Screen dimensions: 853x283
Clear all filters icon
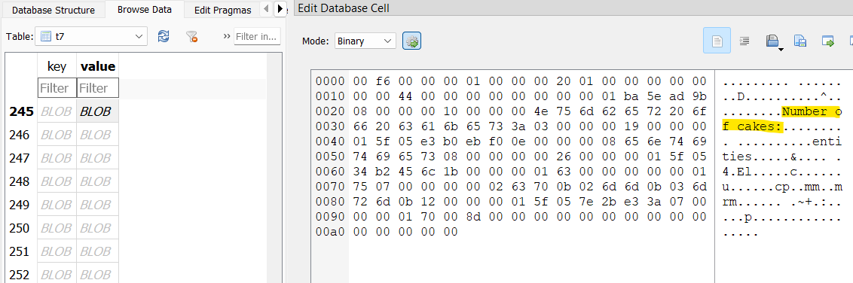[191, 36]
